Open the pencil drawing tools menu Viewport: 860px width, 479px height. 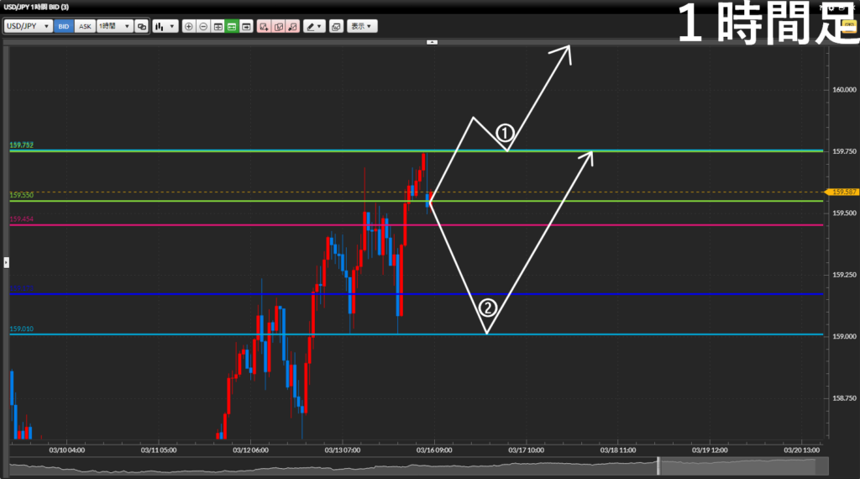(314, 26)
